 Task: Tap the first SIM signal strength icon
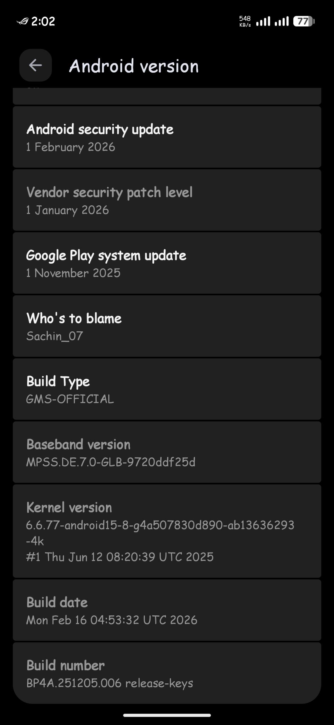263,22
